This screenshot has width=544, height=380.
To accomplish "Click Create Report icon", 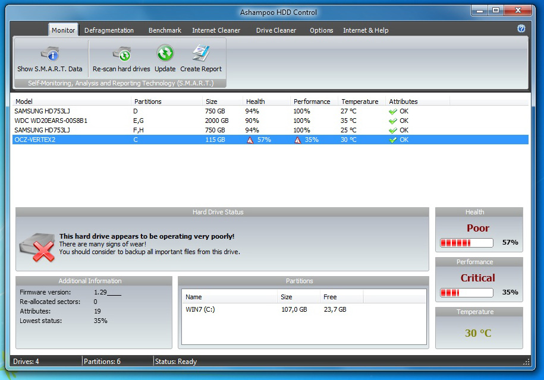I will (201, 53).
